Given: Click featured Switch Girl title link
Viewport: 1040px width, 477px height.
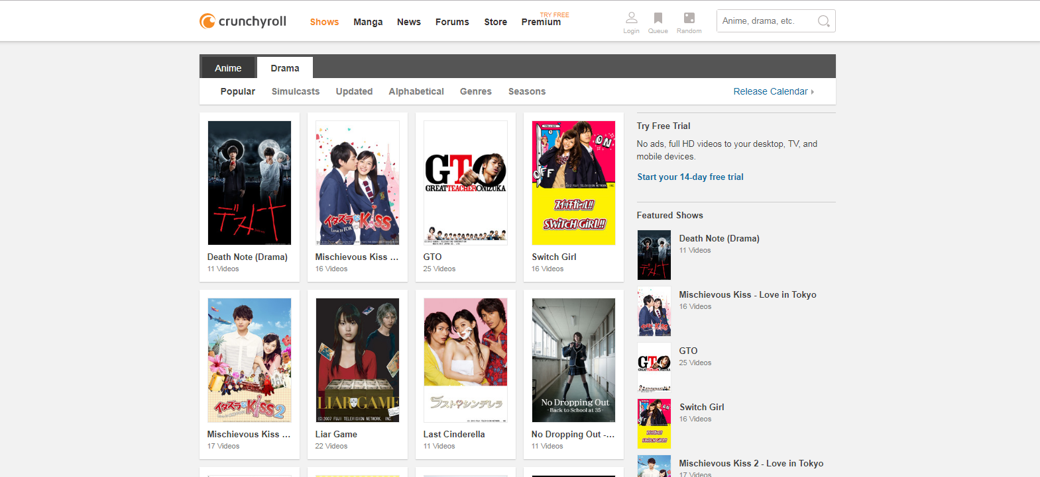Looking at the screenshot, I should tap(701, 407).
